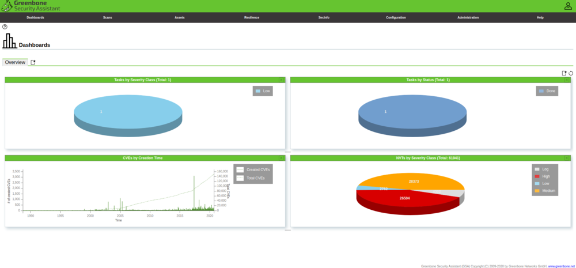Click the row resize handle below Tasks panels

tap(287, 152)
